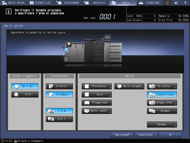The height and width of the screenshot is (143, 190).
Task: Click Memoria 99.999% value
Action: click(183, 16)
